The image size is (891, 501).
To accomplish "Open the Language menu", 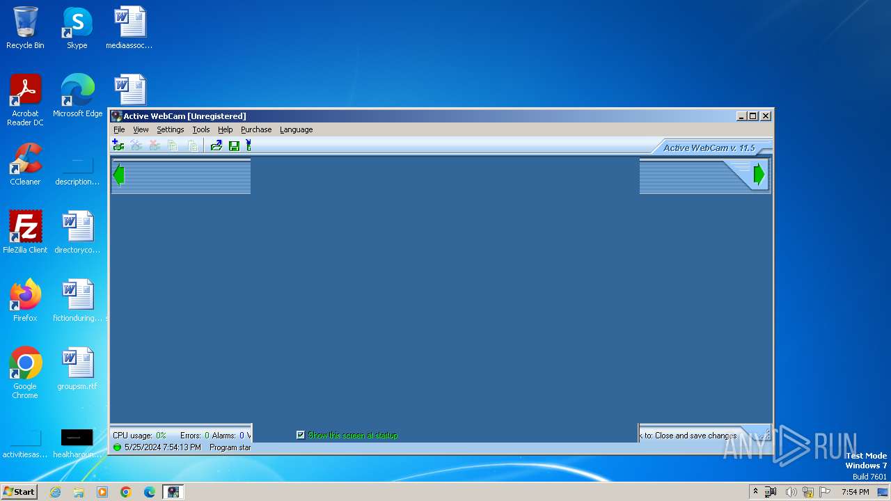I will (x=296, y=129).
